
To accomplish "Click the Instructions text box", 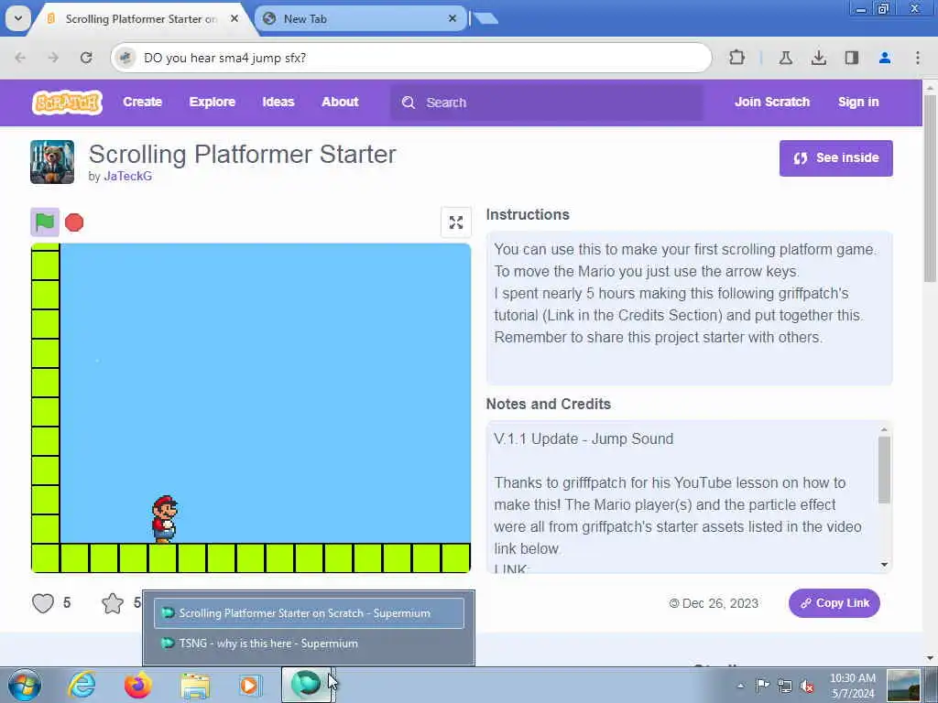I will pos(689,308).
